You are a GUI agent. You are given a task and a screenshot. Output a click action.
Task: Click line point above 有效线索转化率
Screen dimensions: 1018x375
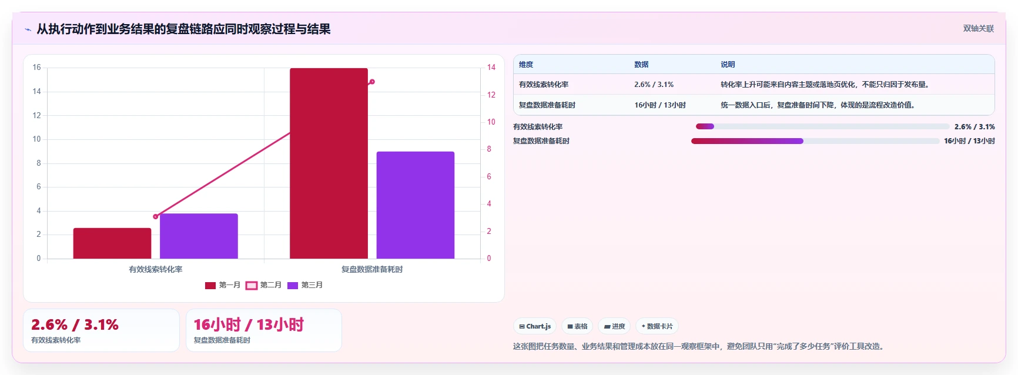pyautogui.click(x=156, y=217)
